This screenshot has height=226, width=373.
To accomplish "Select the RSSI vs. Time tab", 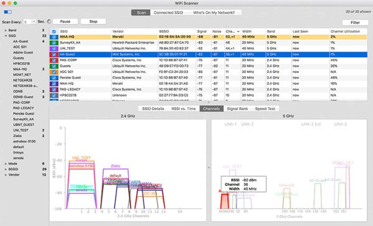I will pos(183,108).
